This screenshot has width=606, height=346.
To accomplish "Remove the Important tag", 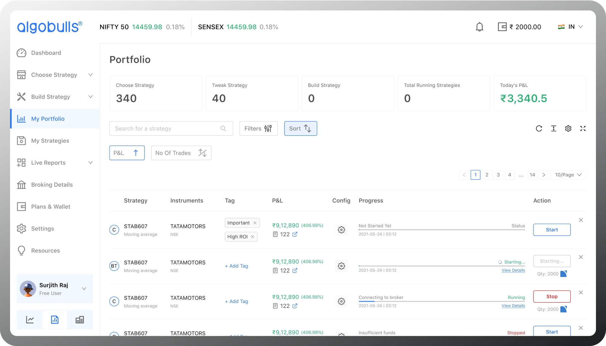I will pos(255,223).
